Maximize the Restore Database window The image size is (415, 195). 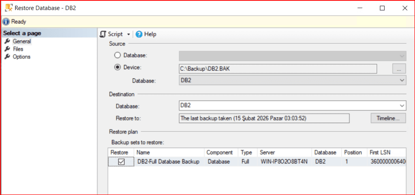coord(382,8)
